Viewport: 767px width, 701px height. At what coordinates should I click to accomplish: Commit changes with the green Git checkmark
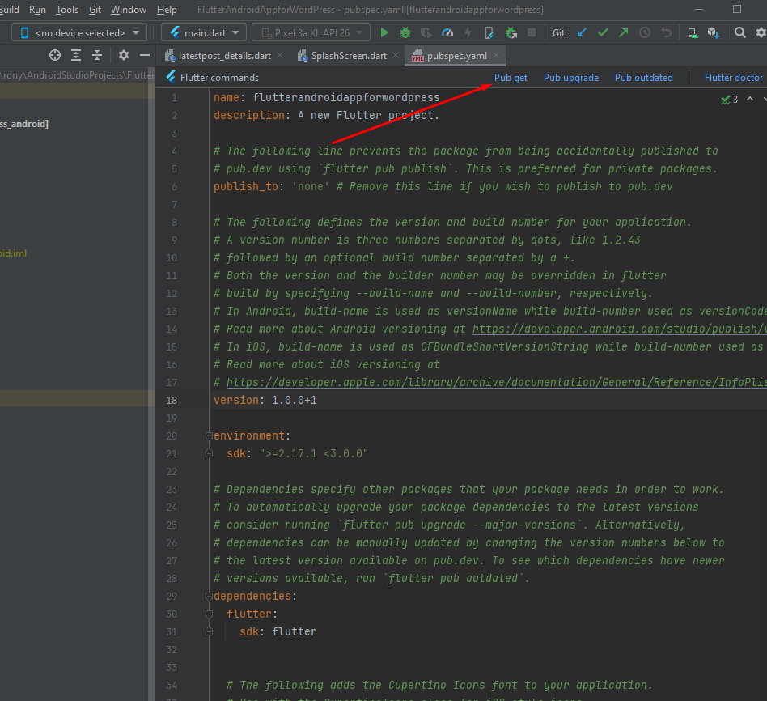point(603,33)
